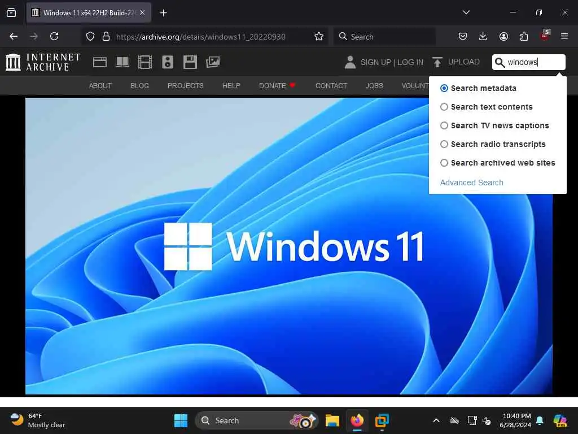Click the taskbar Search box
Image resolution: width=578 pixels, height=434 pixels.
pos(257,420)
